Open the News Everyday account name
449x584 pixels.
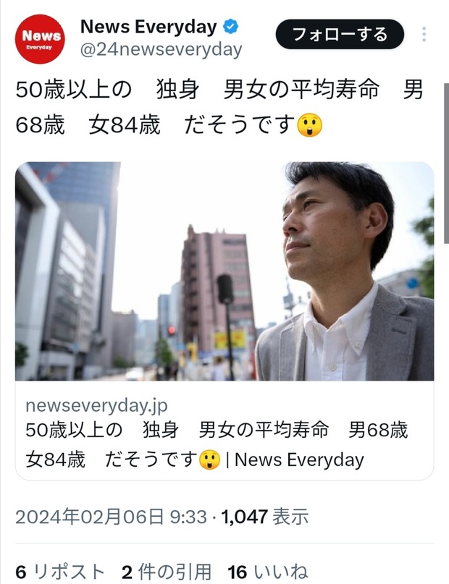[x=148, y=27]
